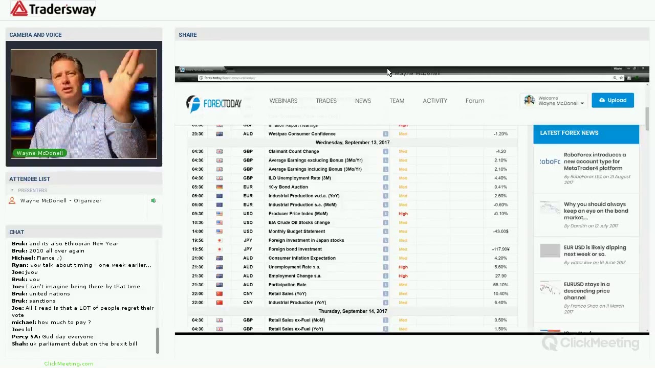Open info icon for Unemployment Rate s.a.

[386, 267]
